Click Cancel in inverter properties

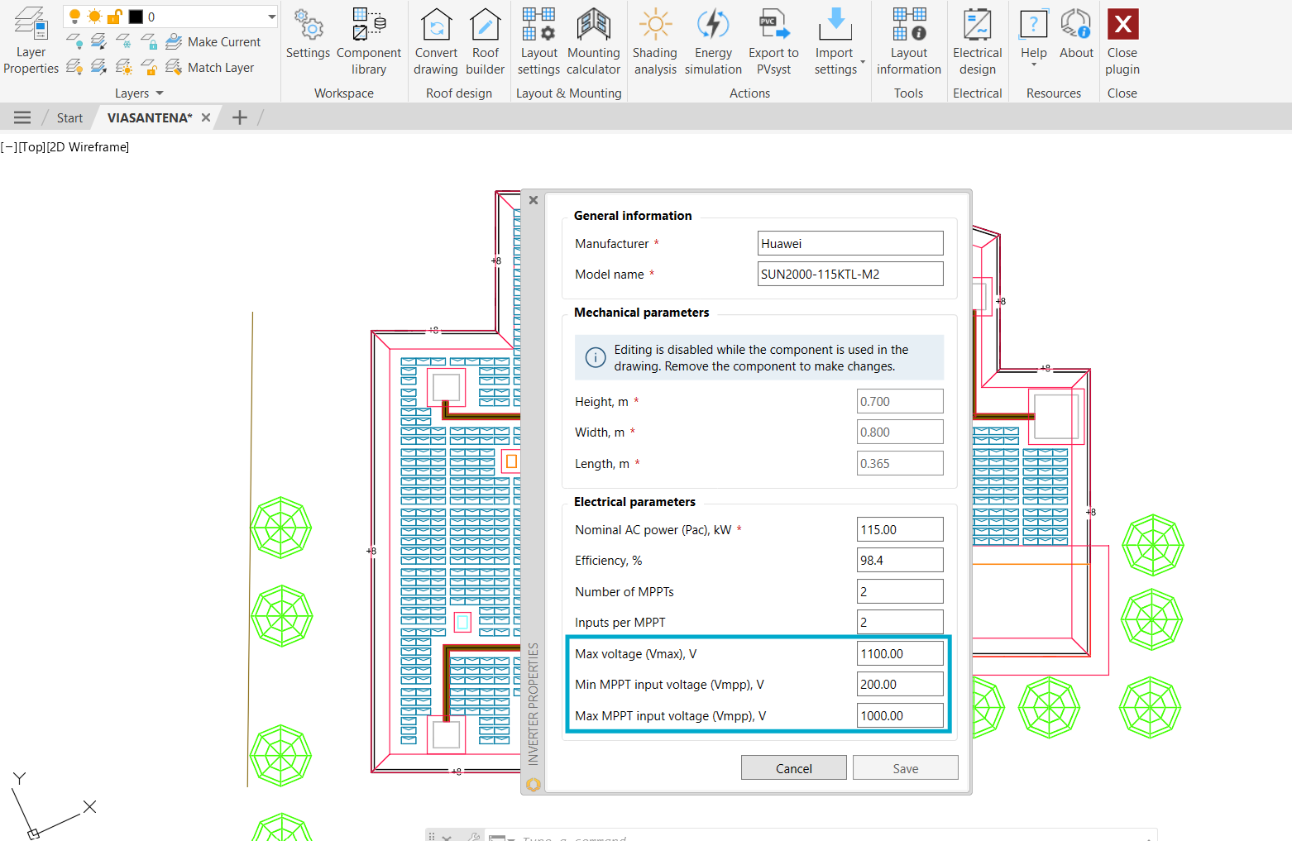coord(794,768)
